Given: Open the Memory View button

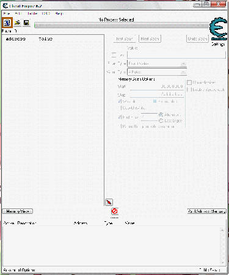Looking at the screenshot, I should [18, 211].
